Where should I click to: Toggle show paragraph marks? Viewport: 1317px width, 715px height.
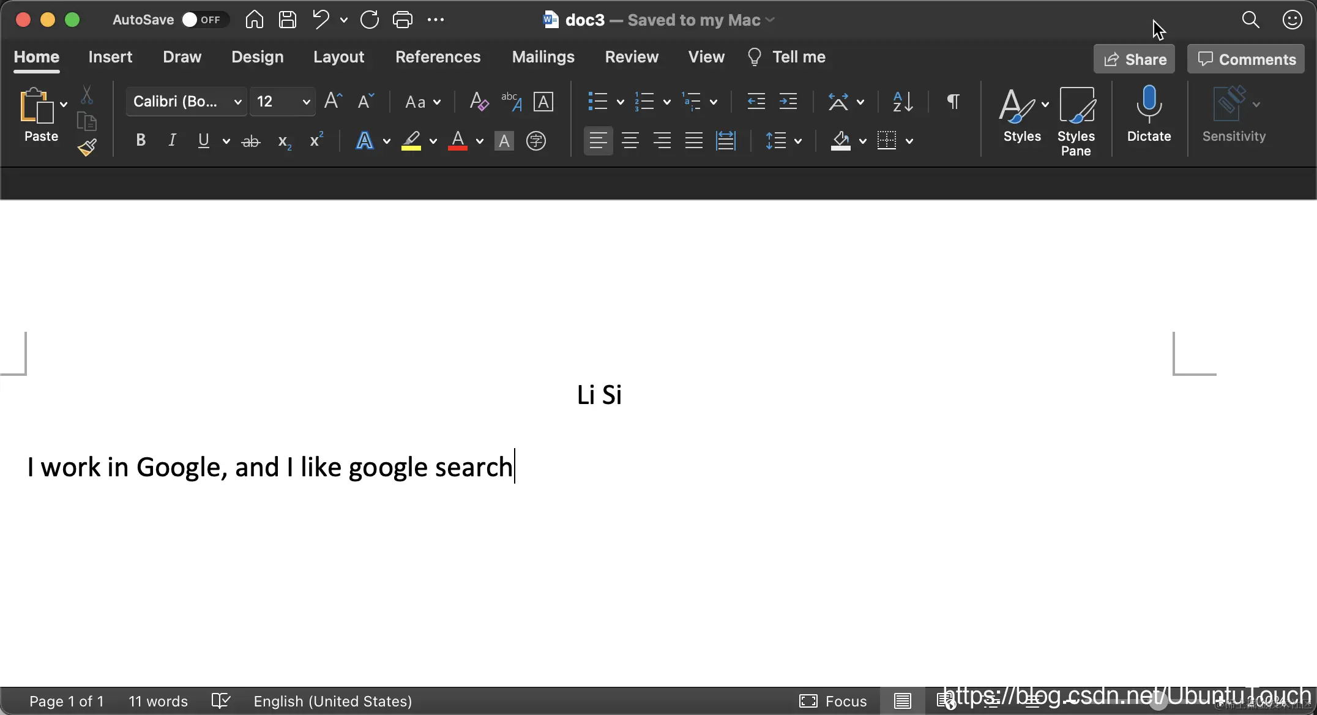[953, 102]
